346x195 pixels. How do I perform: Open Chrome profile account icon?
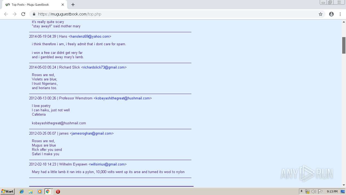click(x=331, y=14)
